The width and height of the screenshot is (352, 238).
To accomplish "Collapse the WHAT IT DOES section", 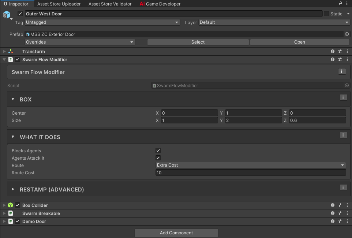I will [13, 137].
